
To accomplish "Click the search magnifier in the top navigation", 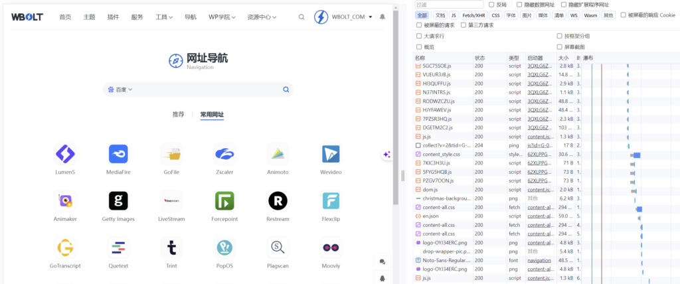I will pyautogui.click(x=301, y=17).
